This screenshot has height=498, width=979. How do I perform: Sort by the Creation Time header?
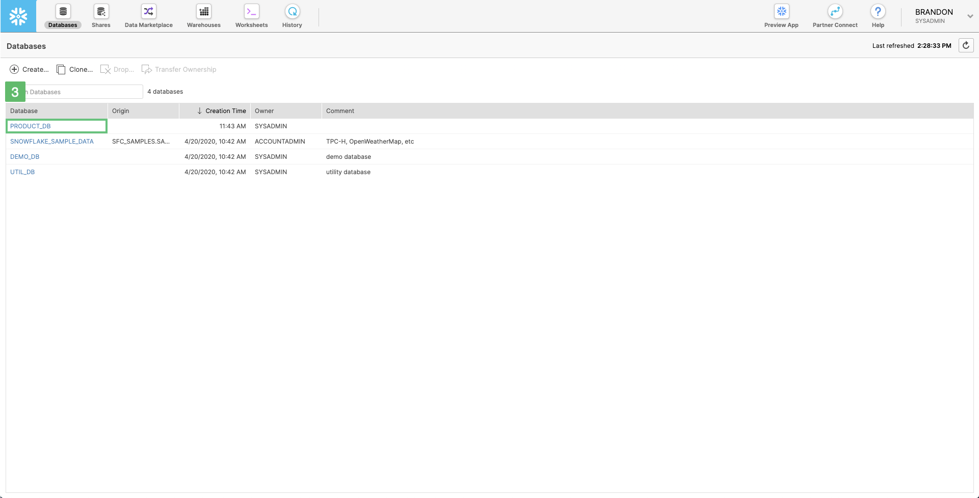coord(215,111)
